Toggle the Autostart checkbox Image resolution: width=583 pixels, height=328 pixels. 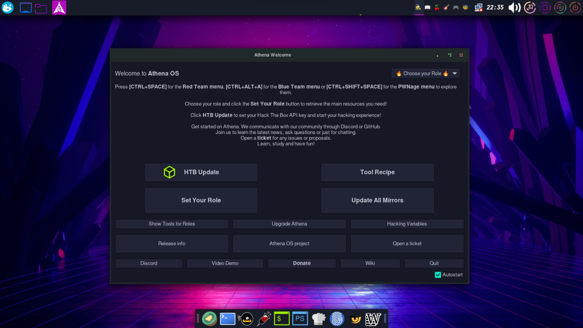coord(438,275)
